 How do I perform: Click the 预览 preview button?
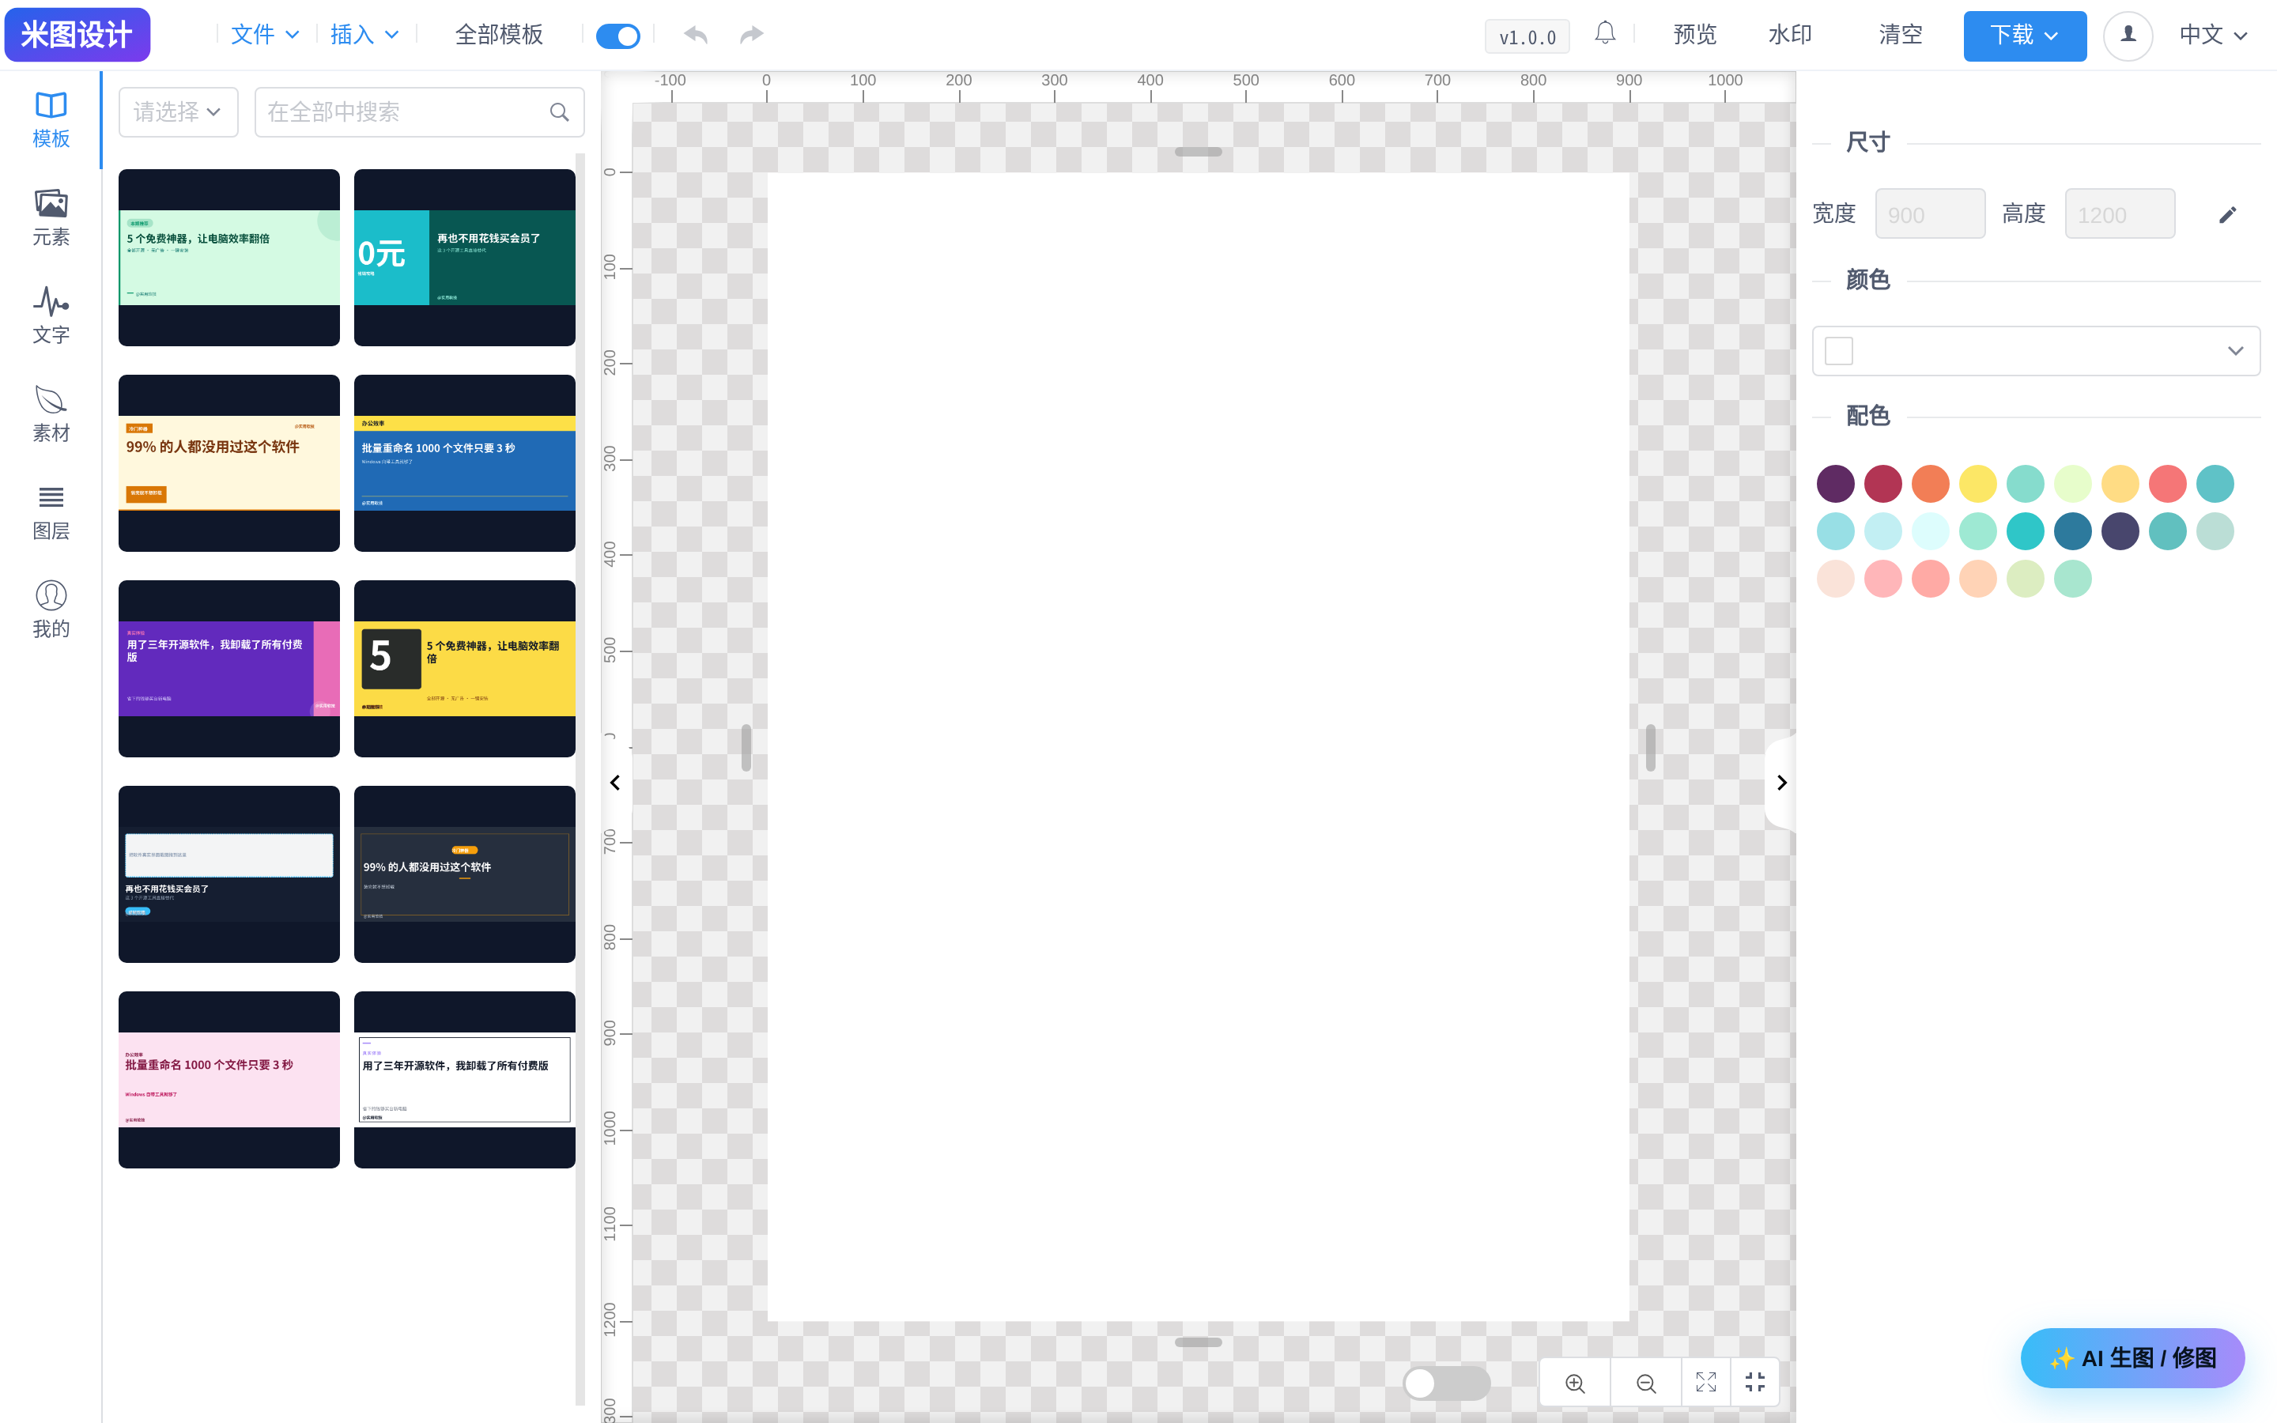pos(1694,35)
